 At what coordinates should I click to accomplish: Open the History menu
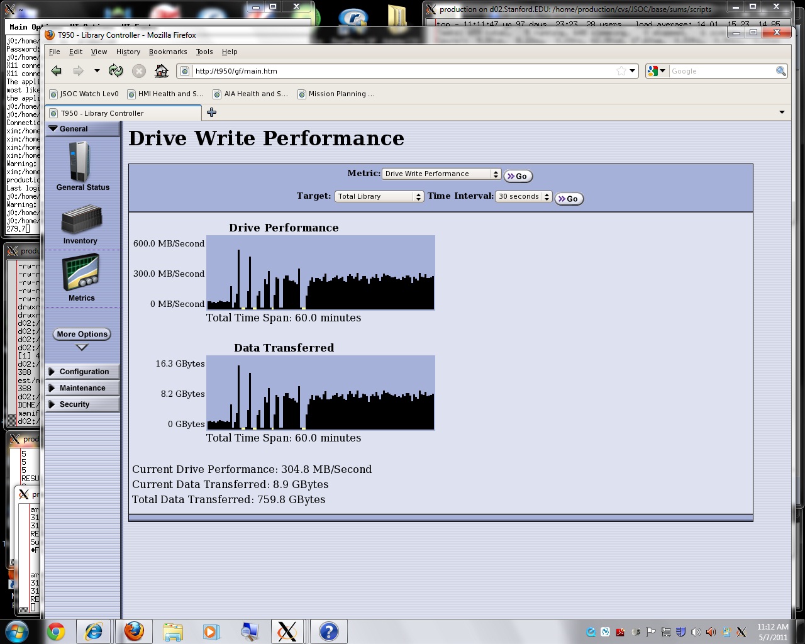128,52
